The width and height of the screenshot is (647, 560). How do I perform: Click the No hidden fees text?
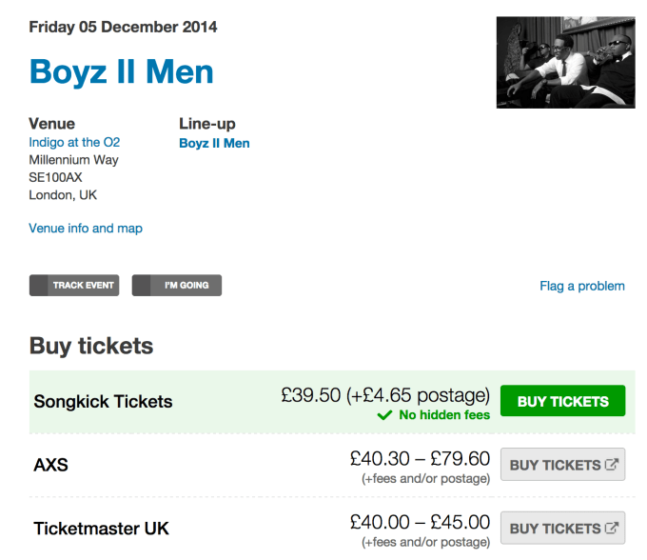tap(444, 415)
